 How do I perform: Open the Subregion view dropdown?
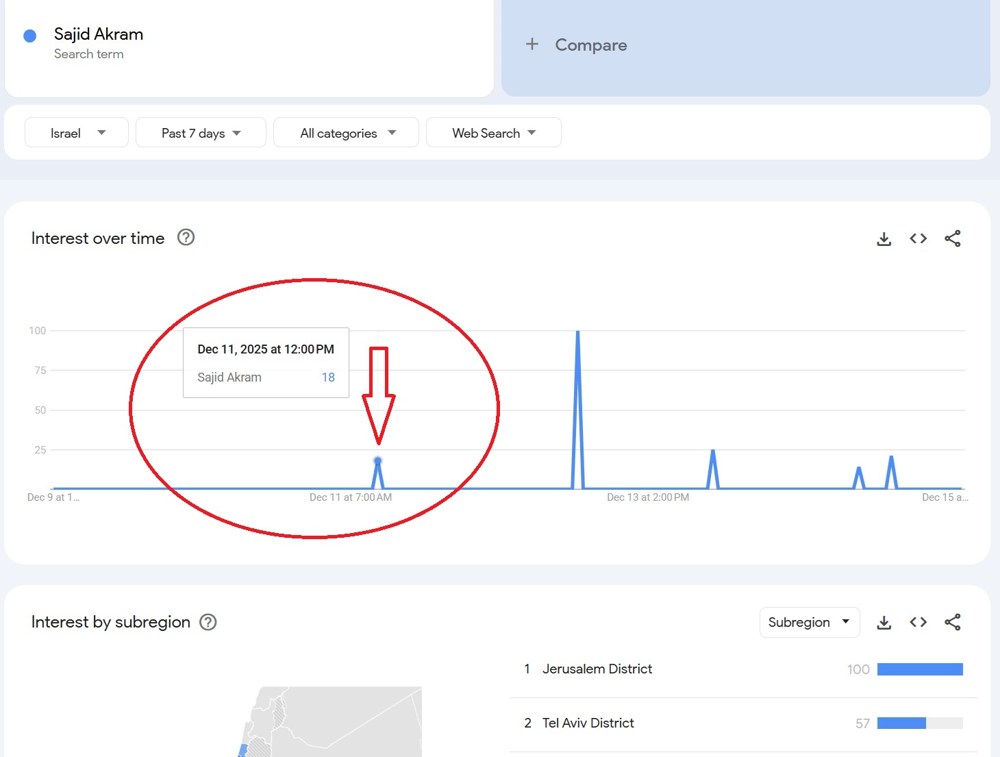(x=810, y=622)
